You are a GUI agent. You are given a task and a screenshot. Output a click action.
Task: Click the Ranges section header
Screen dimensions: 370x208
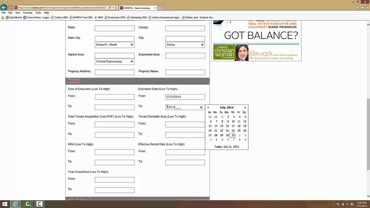[137, 81]
